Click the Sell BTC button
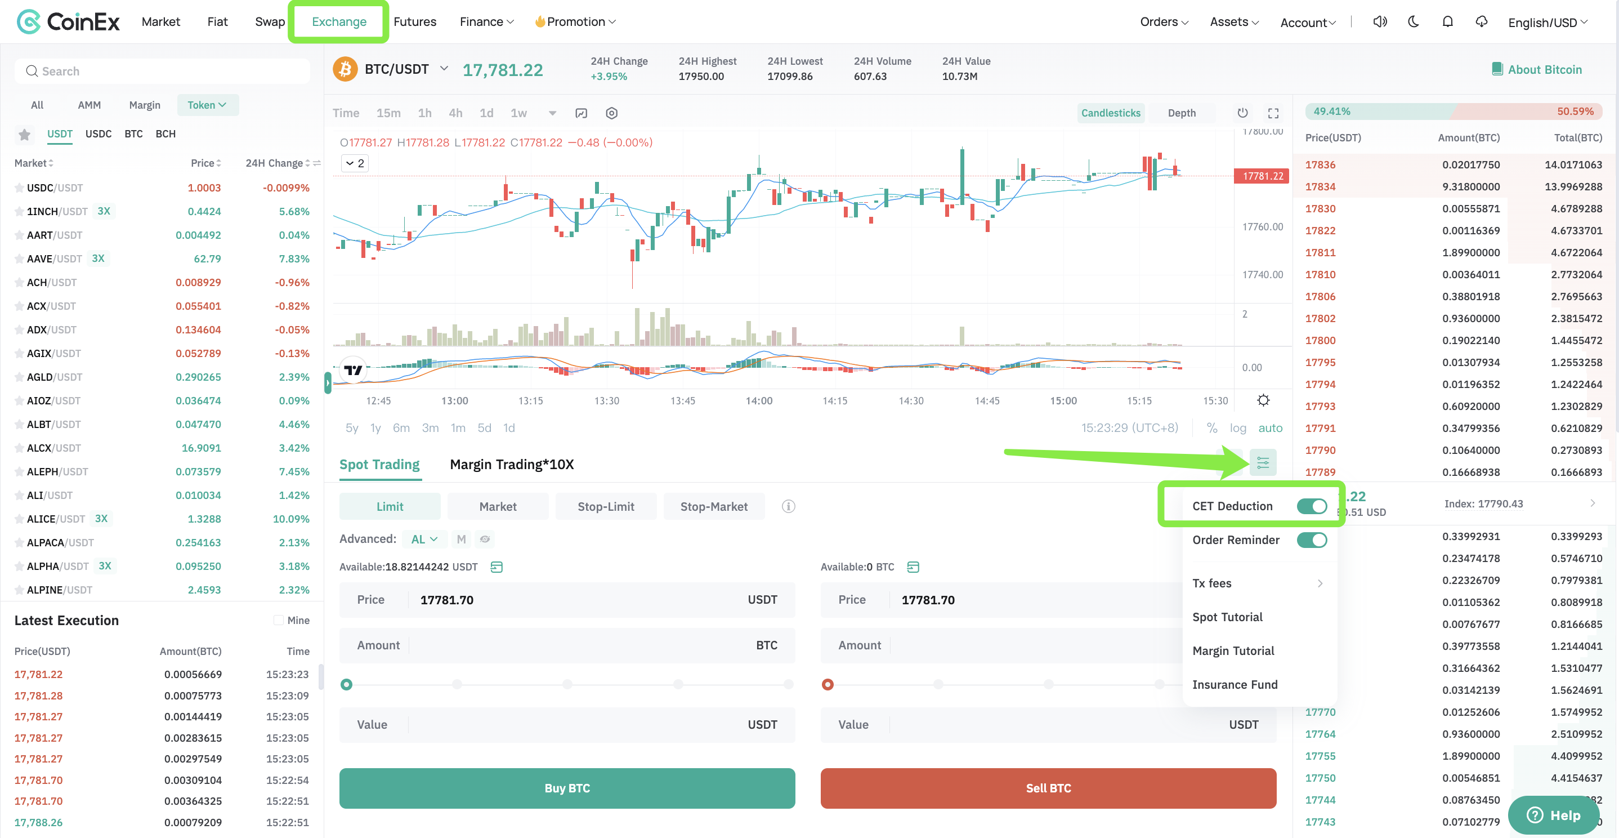The height and width of the screenshot is (838, 1619). pyautogui.click(x=1048, y=788)
